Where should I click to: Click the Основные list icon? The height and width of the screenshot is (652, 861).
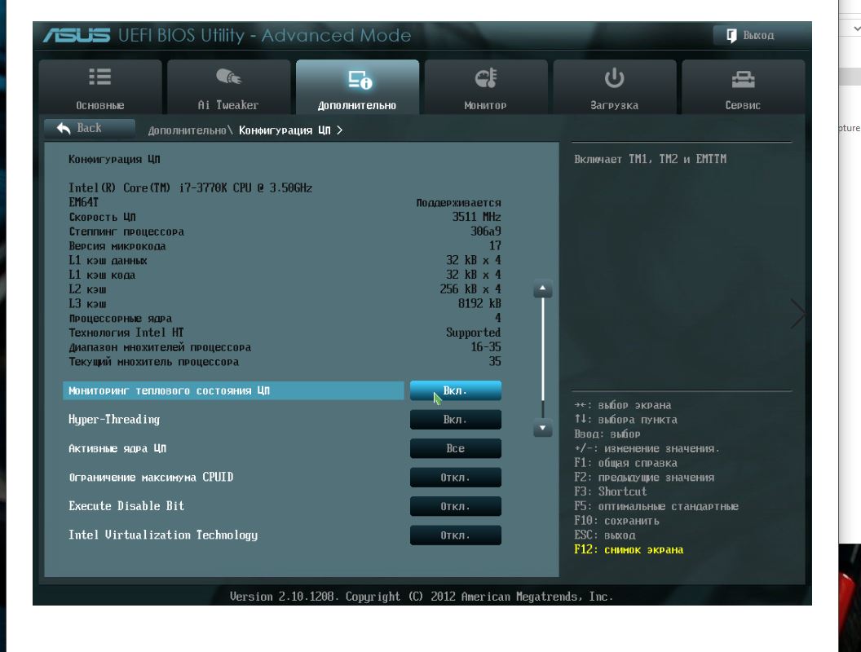100,77
